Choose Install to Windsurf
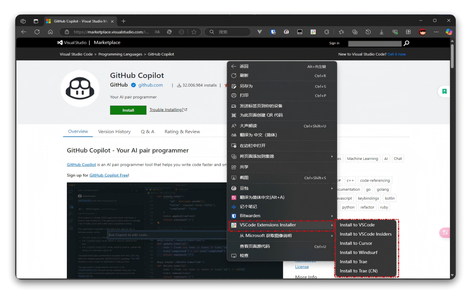This screenshot has width=471, height=294. 366,252
